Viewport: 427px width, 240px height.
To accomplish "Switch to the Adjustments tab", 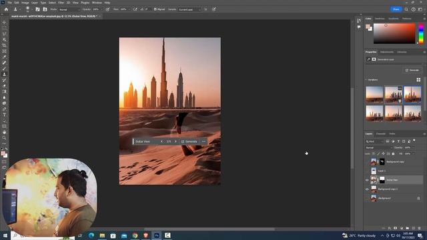I will (387, 52).
